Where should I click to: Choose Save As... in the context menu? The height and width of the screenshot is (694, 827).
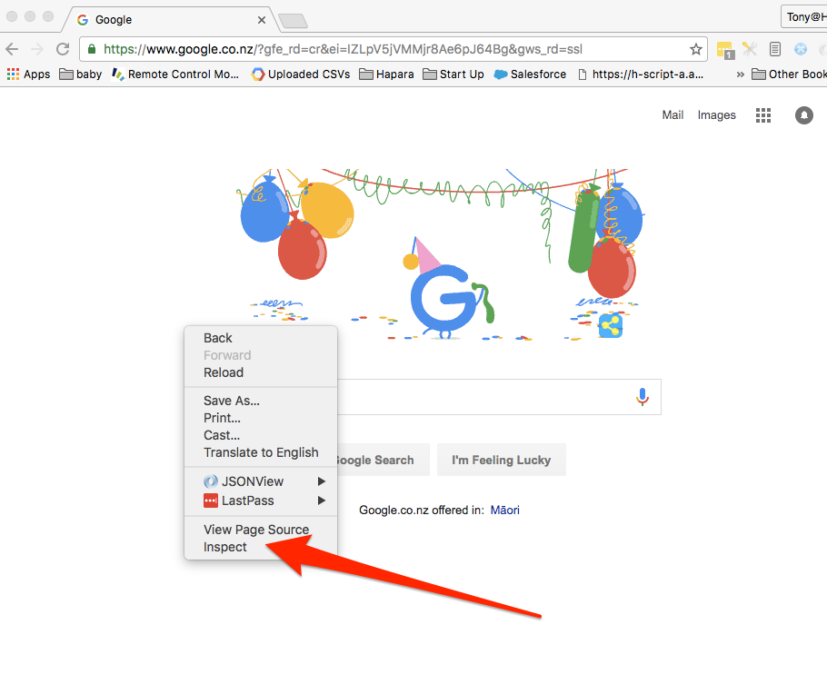point(261,401)
